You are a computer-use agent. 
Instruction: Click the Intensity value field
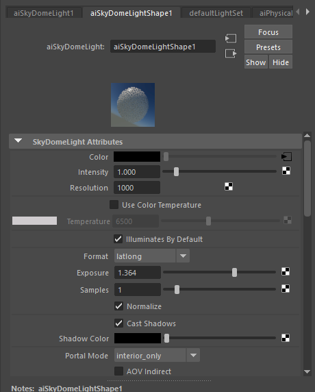point(137,172)
